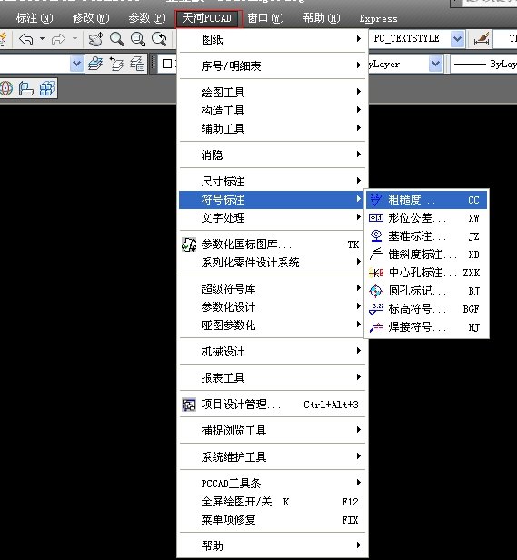
Task: Choose 锥斜度标注 taper annotation command
Action: pyautogui.click(x=427, y=255)
